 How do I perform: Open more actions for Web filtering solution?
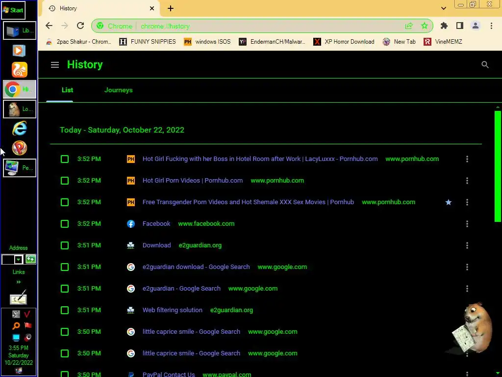click(x=467, y=310)
